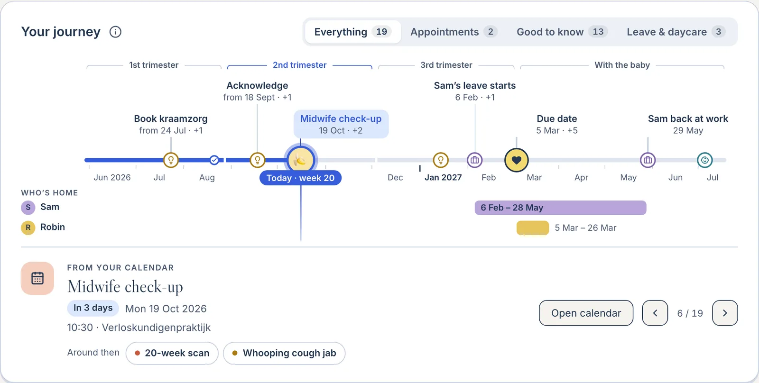Select Sam's leave starts suitcase marker
This screenshot has height=383, width=759.
point(475,160)
